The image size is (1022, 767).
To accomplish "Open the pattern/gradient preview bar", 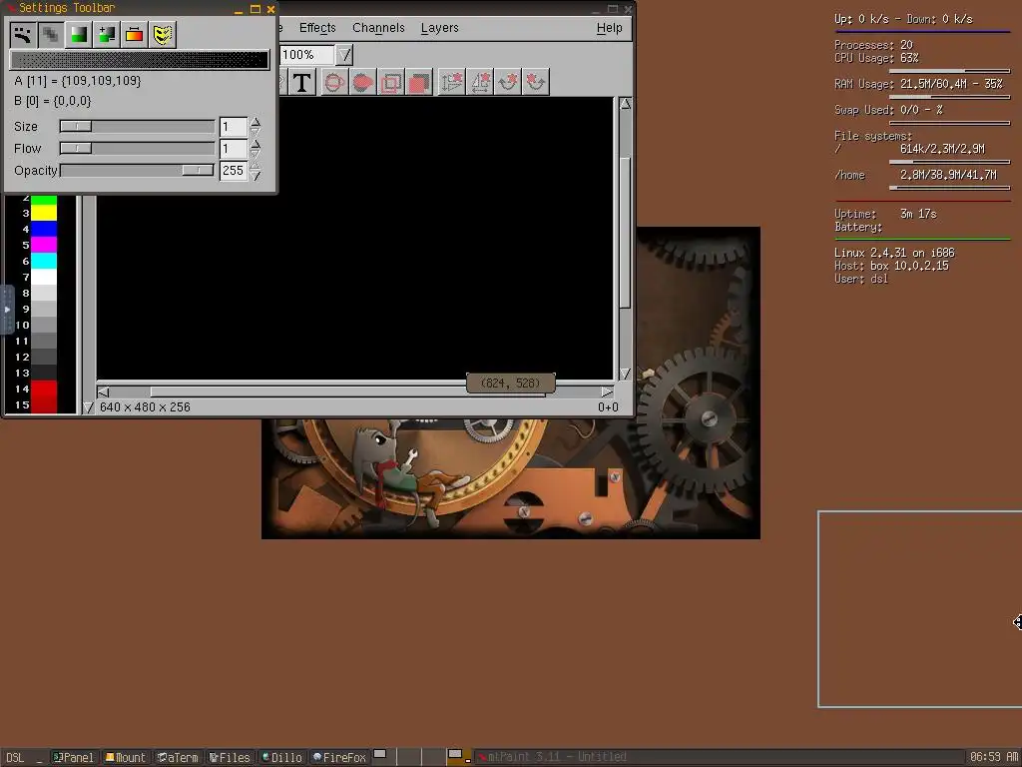I will tap(140, 60).
